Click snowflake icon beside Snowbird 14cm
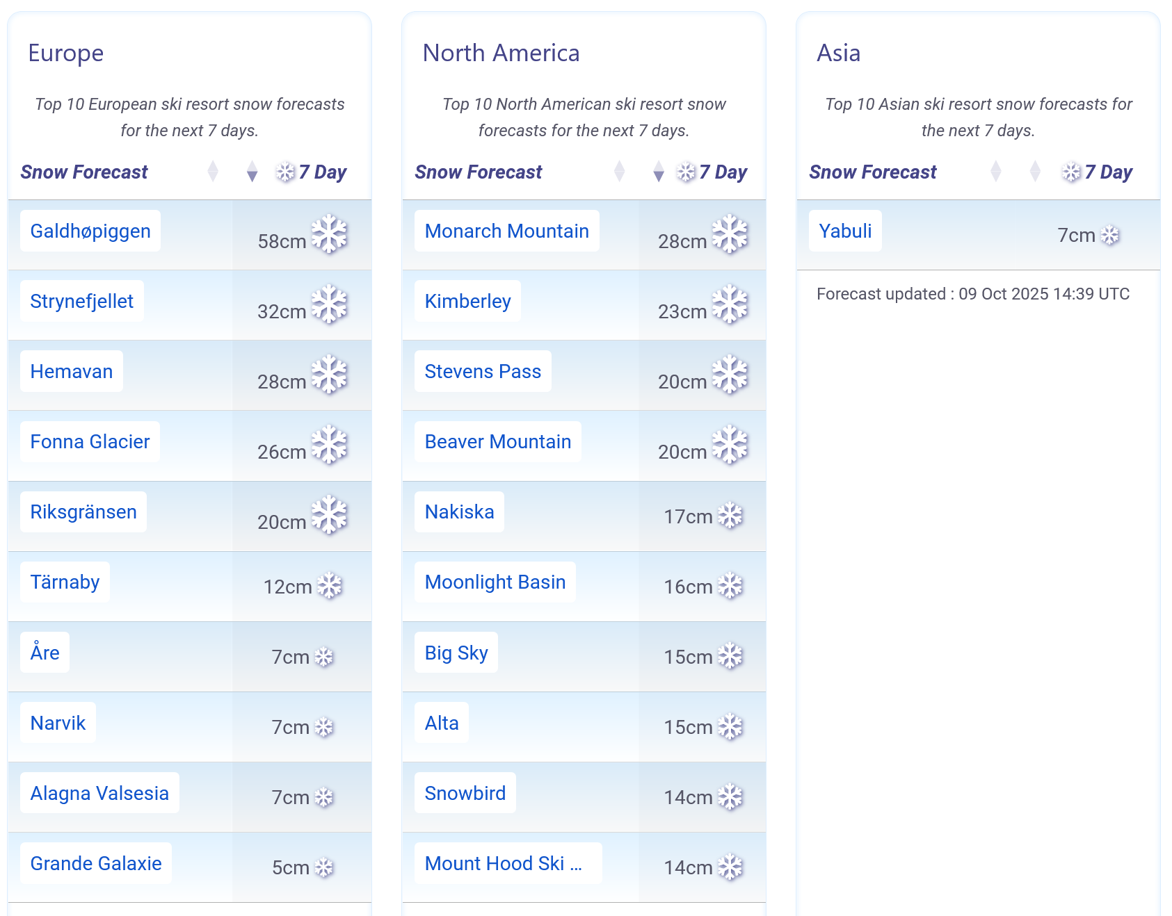The image size is (1172, 916). pos(730,796)
